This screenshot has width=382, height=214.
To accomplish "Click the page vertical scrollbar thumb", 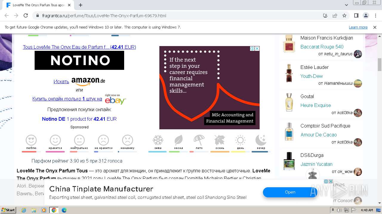I will click(x=380, y=64).
